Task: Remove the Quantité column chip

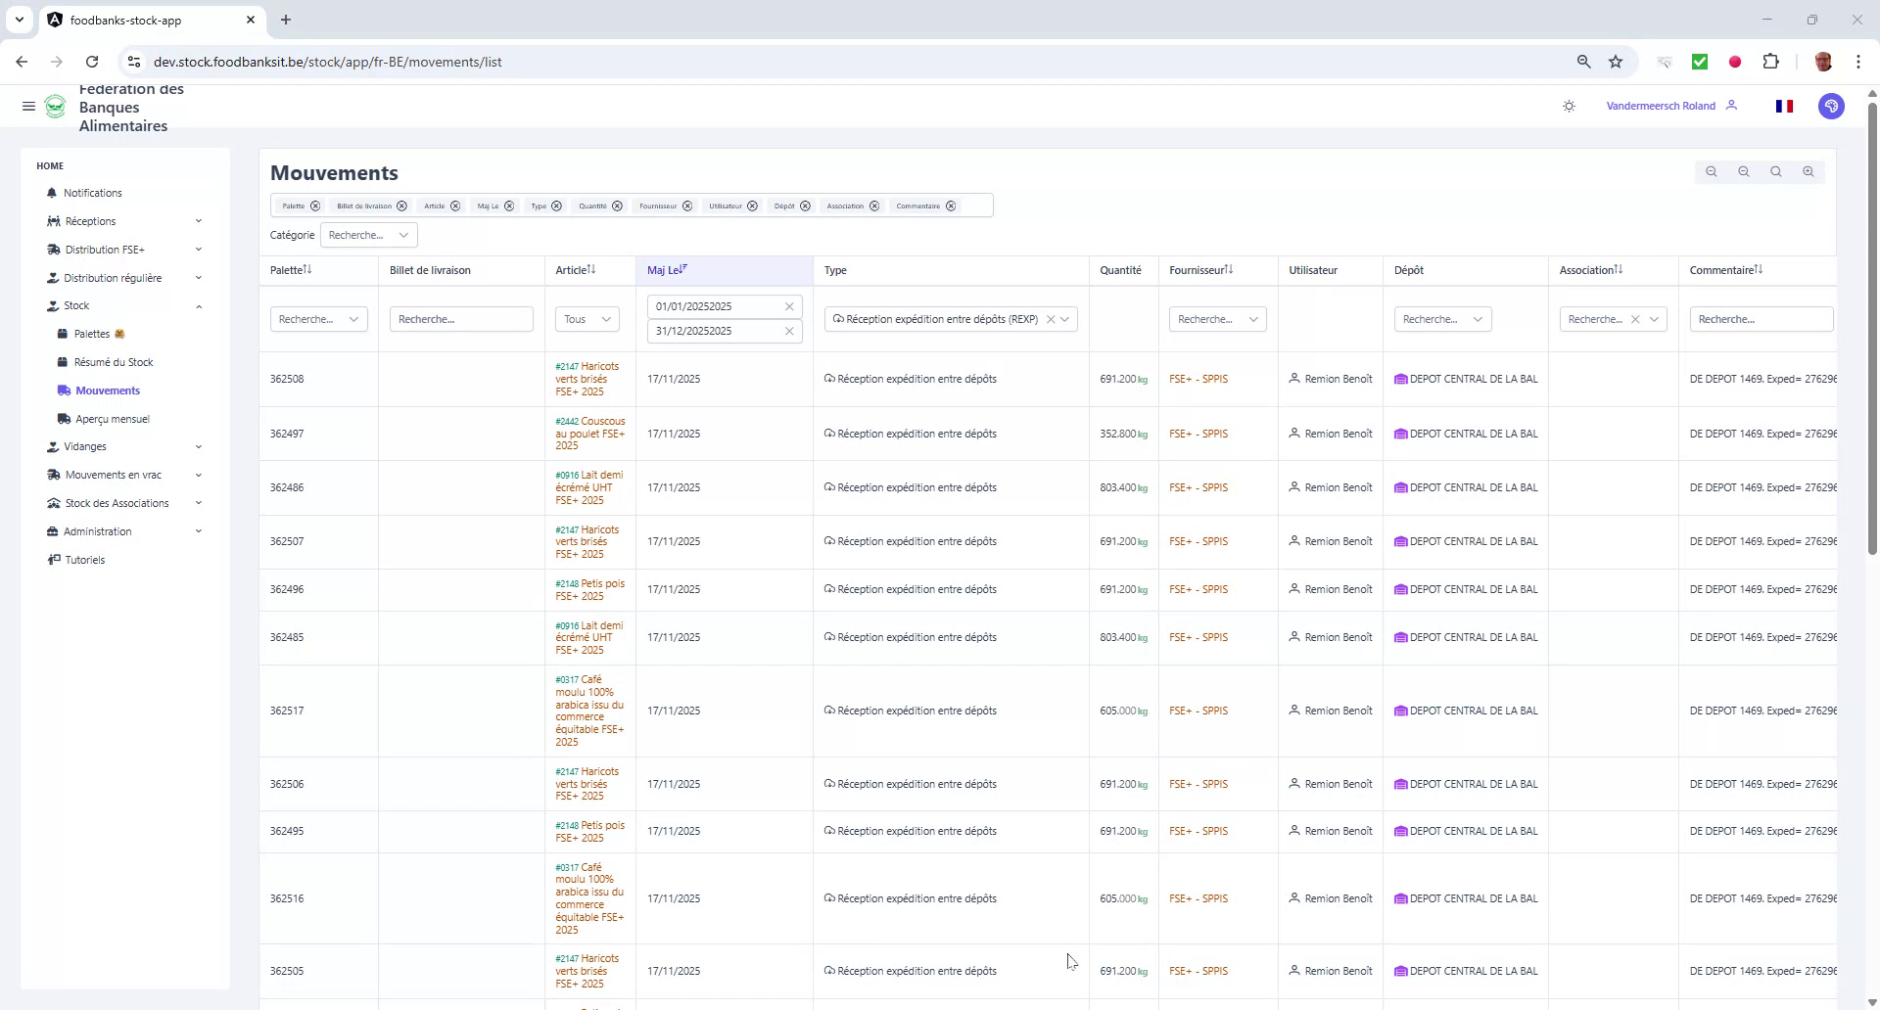Action: click(617, 207)
